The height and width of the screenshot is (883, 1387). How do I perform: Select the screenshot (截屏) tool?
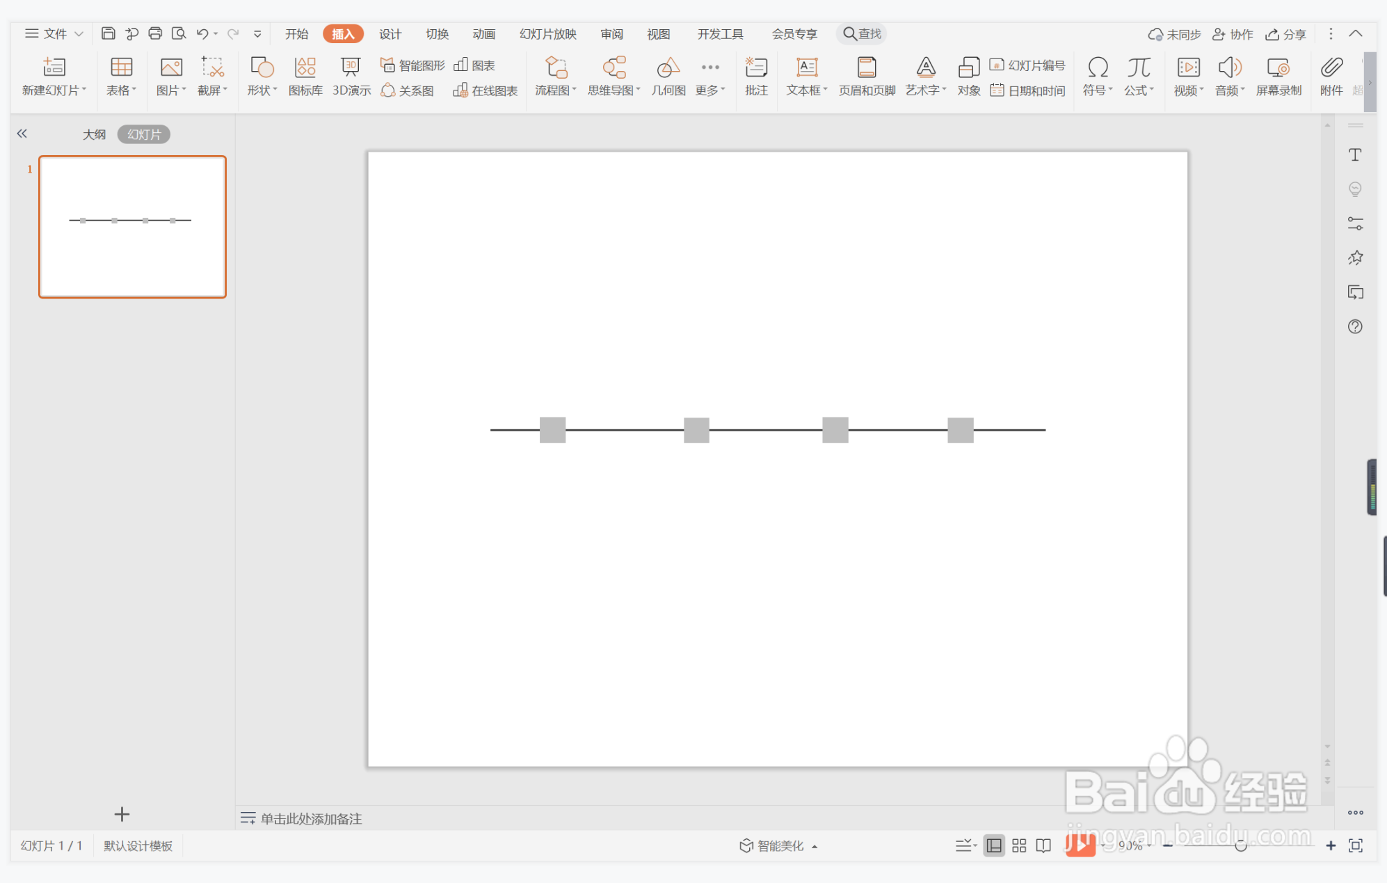click(x=212, y=67)
